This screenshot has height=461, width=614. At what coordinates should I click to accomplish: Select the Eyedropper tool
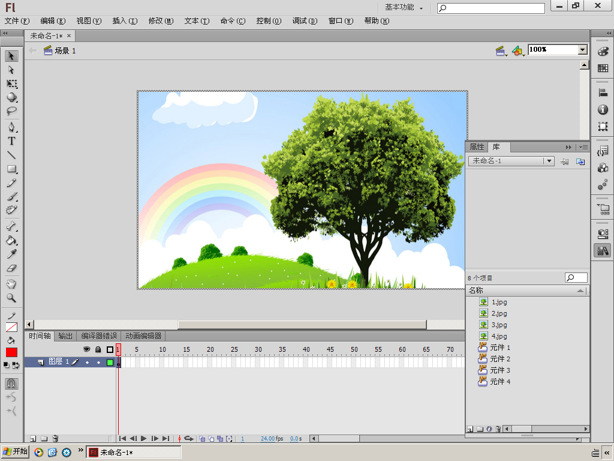pos(11,255)
